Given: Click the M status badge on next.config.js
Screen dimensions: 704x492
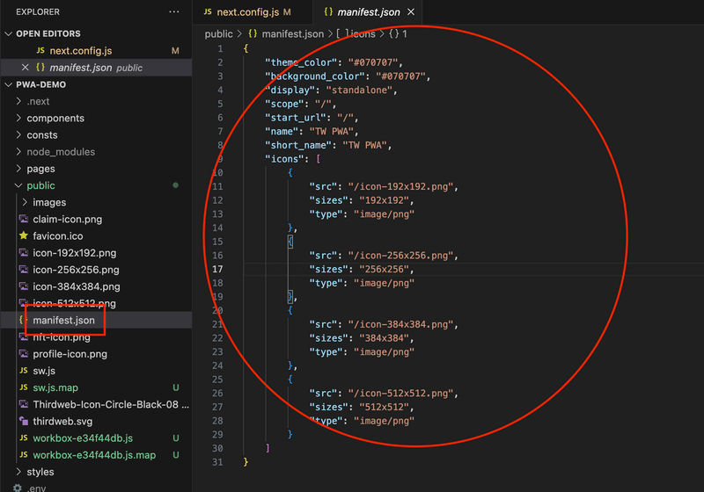Looking at the screenshot, I should click(x=175, y=51).
